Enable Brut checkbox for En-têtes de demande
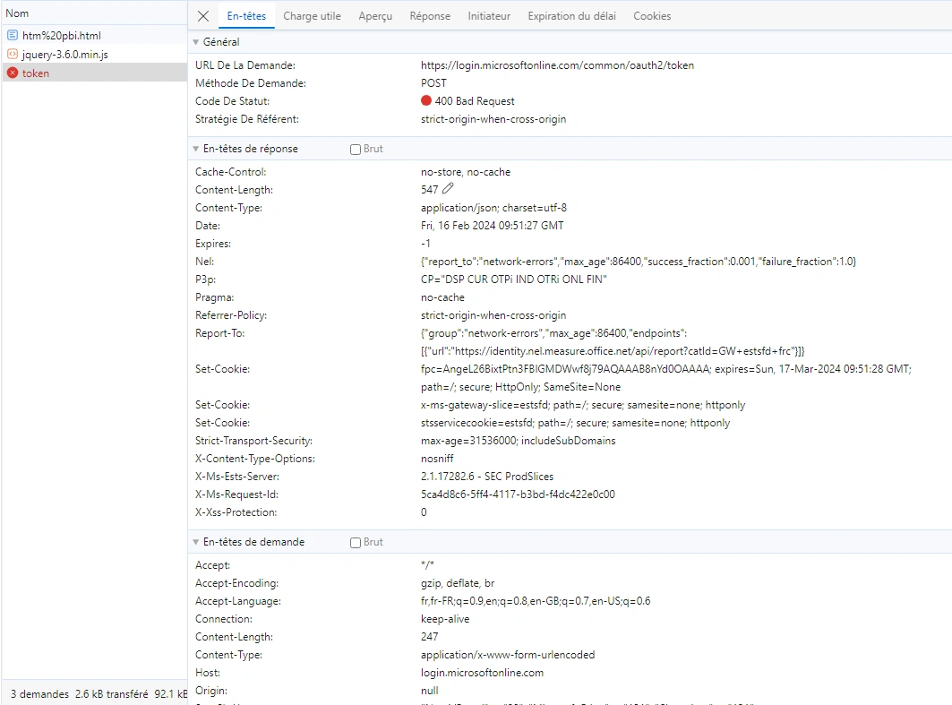The image size is (952, 705). [356, 543]
